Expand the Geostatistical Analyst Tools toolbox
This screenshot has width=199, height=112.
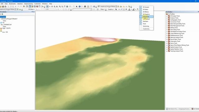pyautogui.click(x=167, y=32)
